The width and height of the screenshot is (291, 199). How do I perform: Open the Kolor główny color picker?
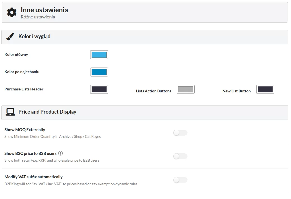click(x=99, y=55)
